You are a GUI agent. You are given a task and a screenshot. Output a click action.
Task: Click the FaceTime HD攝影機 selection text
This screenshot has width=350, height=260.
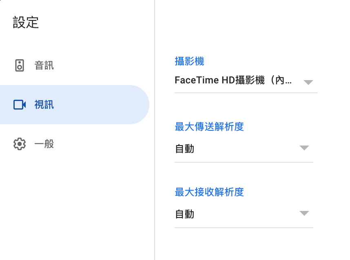pos(233,80)
